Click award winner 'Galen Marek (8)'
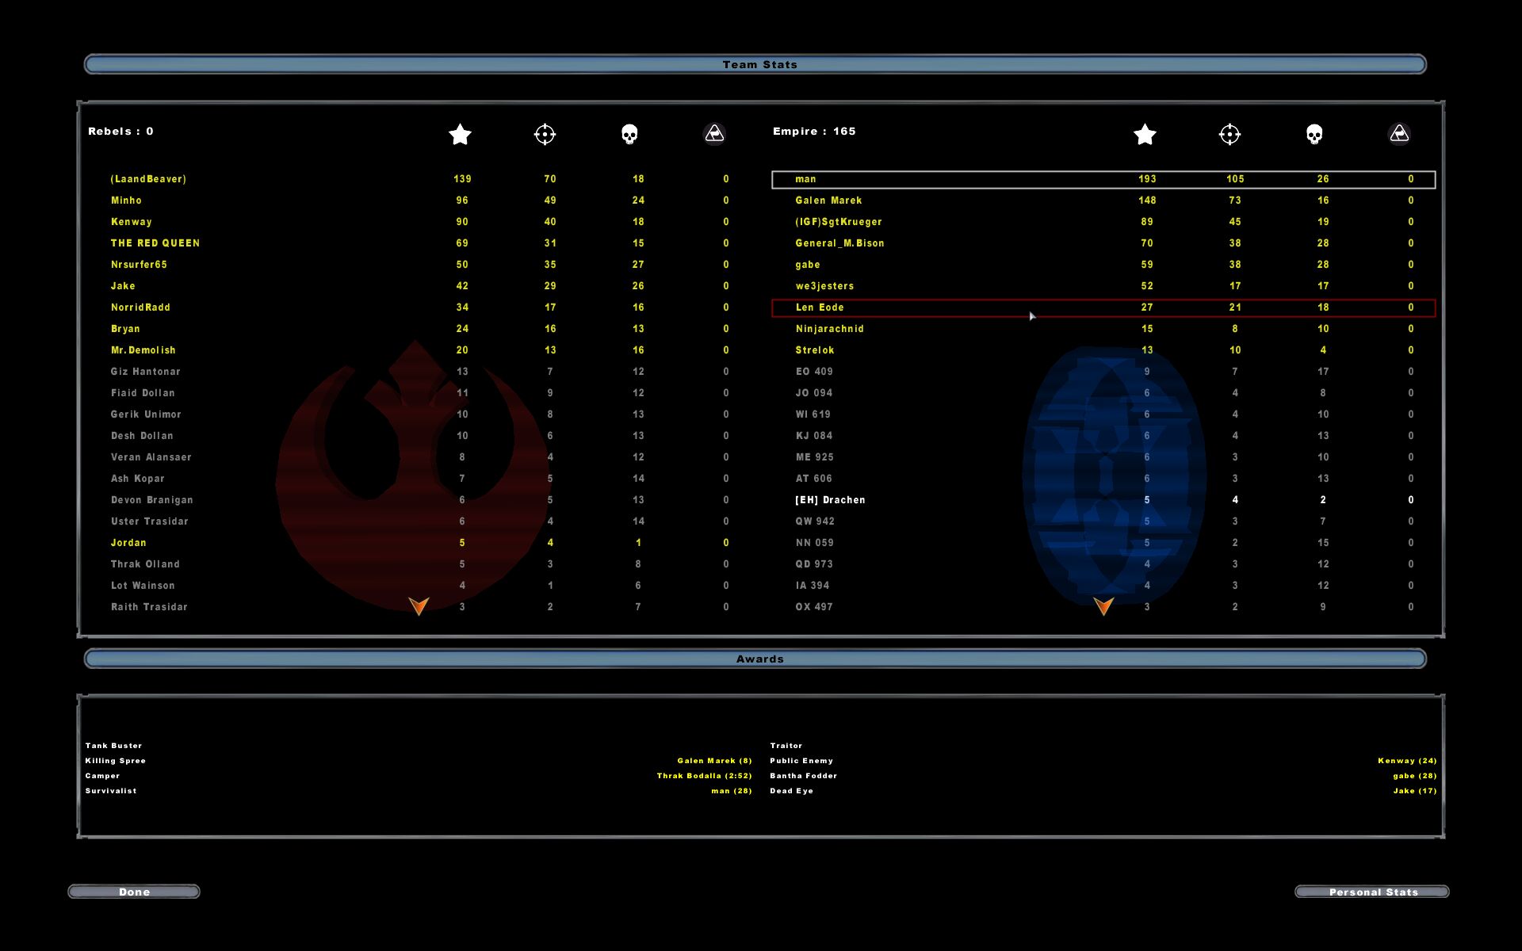This screenshot has width=1522, height=951. click(x=714, y=761)
